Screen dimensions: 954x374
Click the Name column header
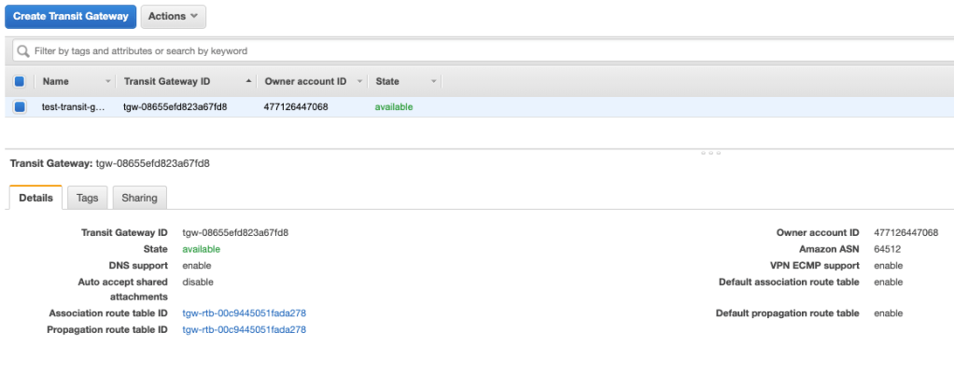pos(56,82)
